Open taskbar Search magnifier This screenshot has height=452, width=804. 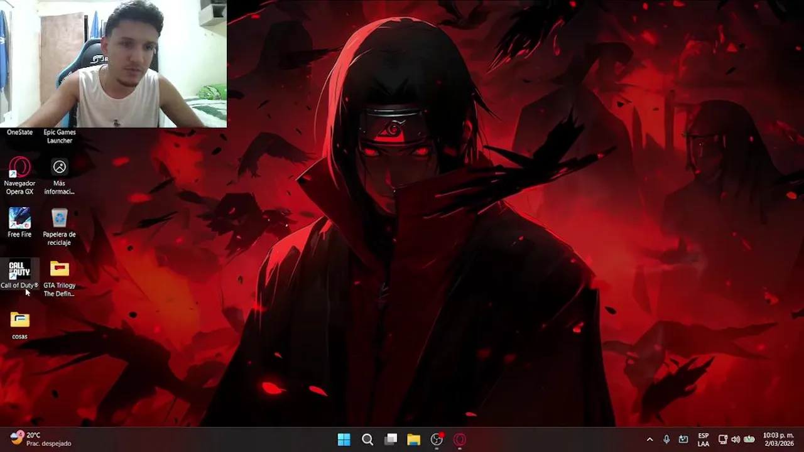[367, 439]
